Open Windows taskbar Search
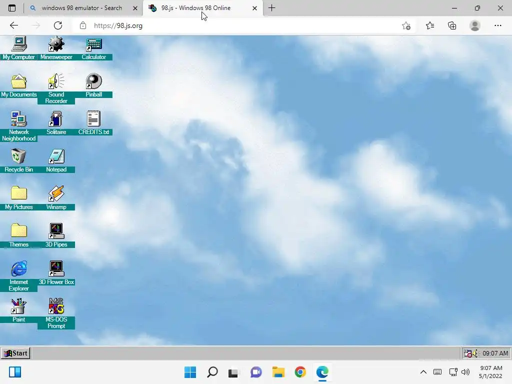The image size is (512, 384). [x=212, y=372]
